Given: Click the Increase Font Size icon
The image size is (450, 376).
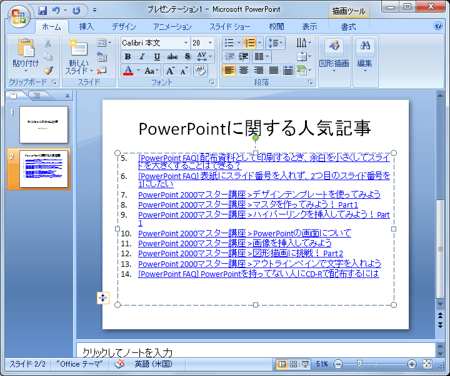Looking at the screenshot, I should [170, 70].
